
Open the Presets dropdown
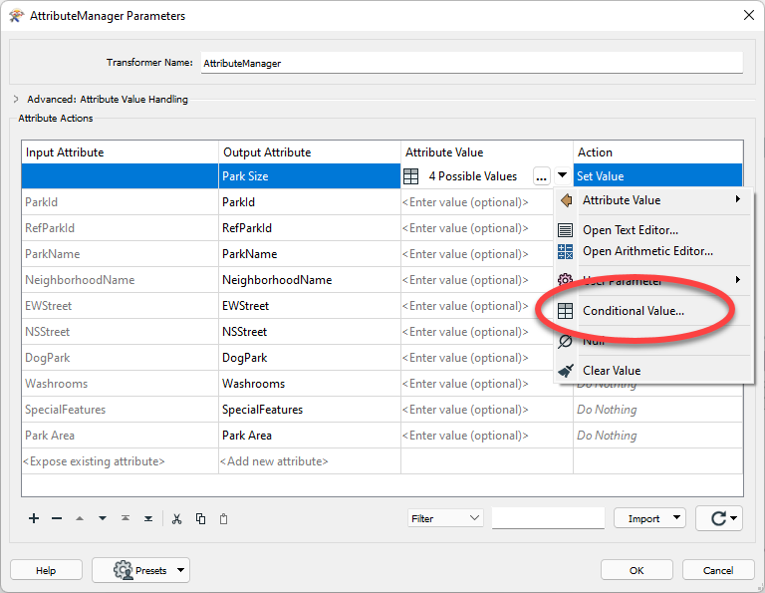[140, 570]
